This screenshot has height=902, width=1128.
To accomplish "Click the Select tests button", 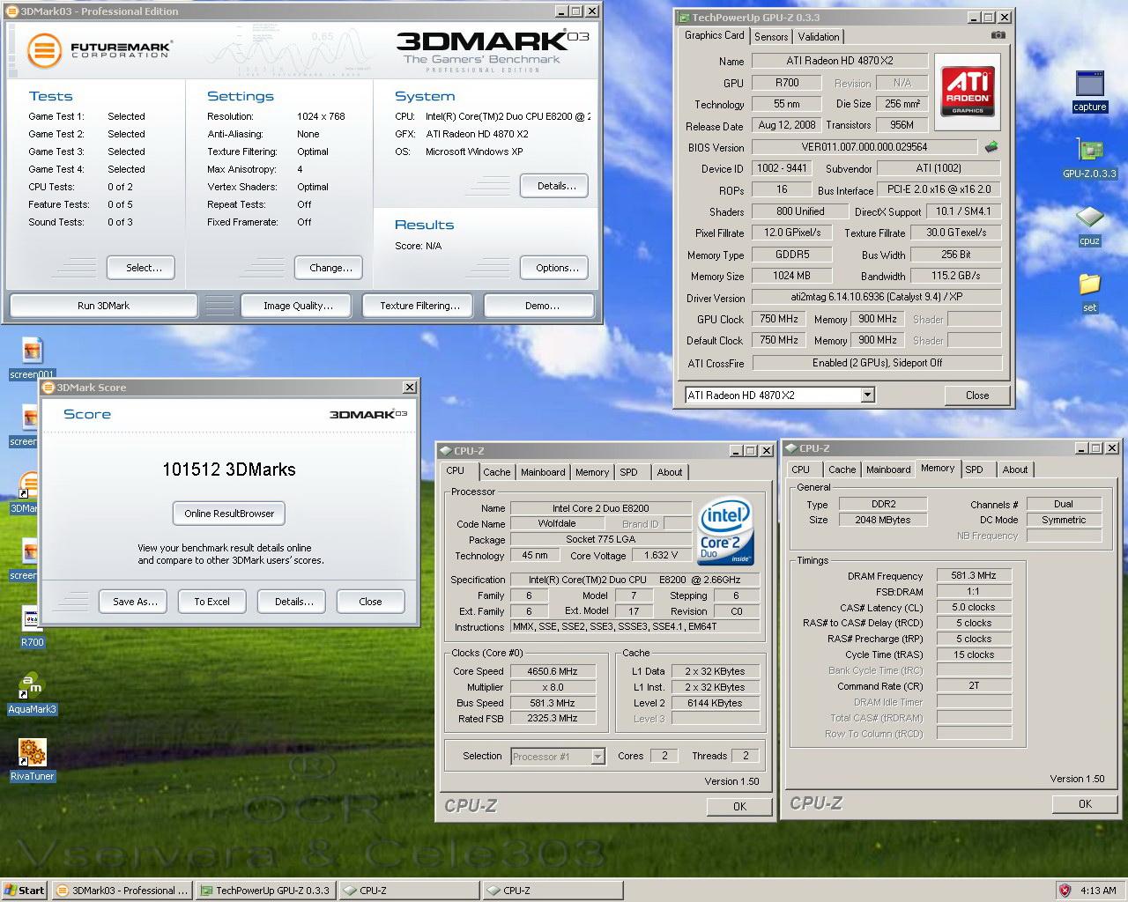I will point(140,268).
